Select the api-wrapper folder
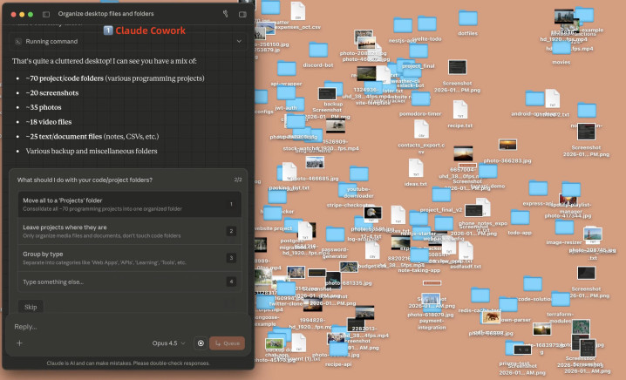The height and width of the screenshot is (380, 626). click(x=286, y=69)
